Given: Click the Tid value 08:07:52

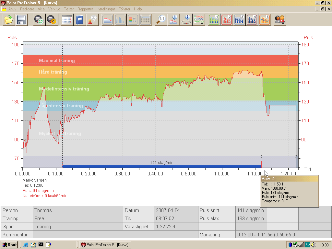Looking at the screenshot, I should click(176, 219).
